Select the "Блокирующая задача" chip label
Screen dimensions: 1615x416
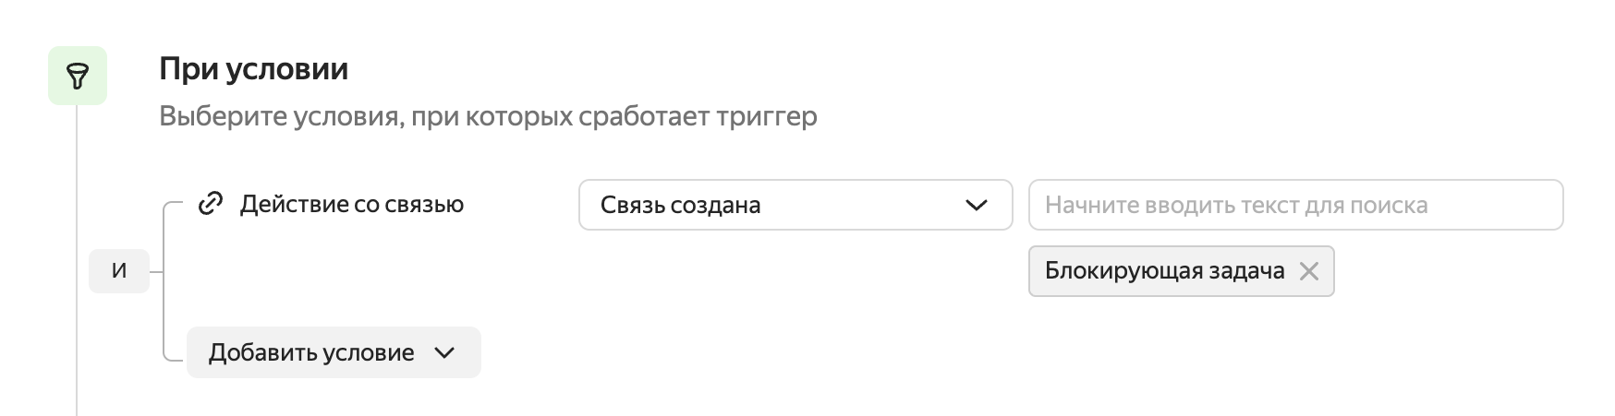pyautogui.click(x=1164, y=271)
